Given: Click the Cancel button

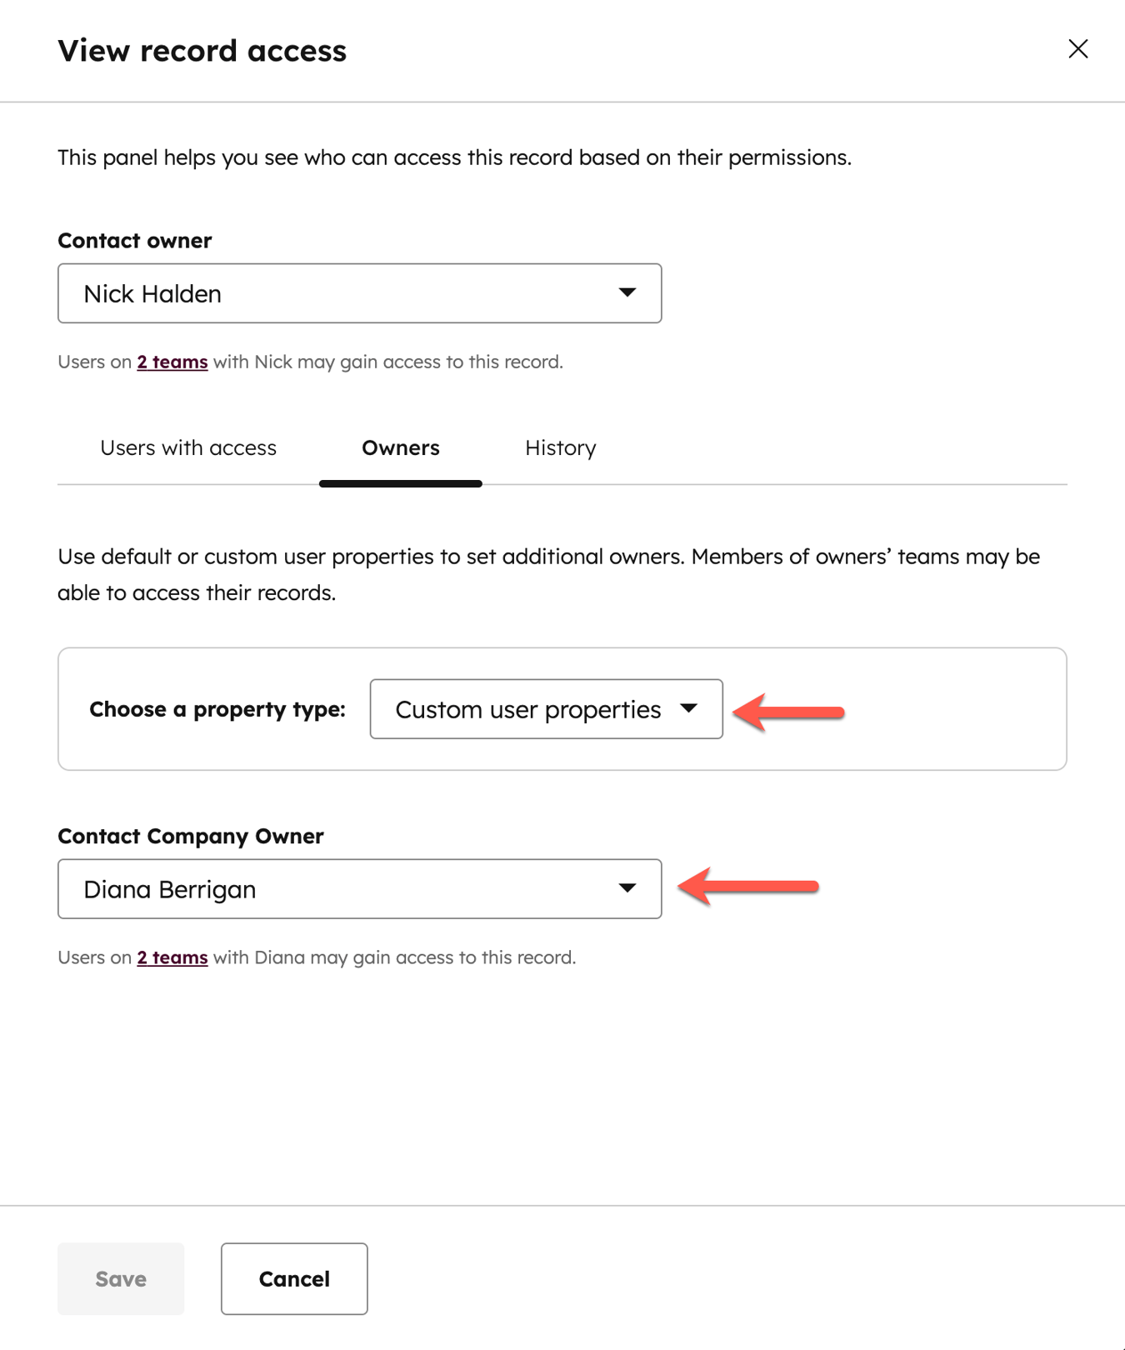Looking at the screenshot, I should [293, 1278].
